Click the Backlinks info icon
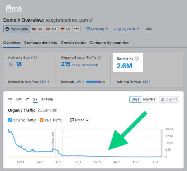 point(137,58)
